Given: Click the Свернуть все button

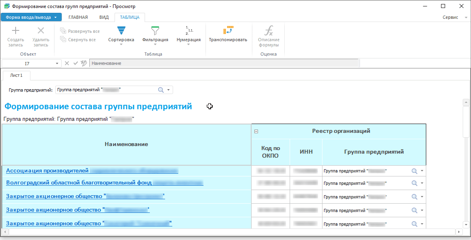Looking at the screenshot, I should coord(78,40).
